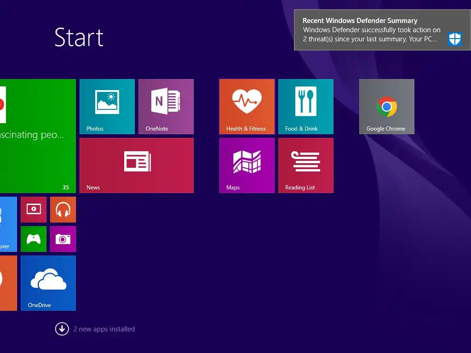Open the Reading List tile

point(305,165)
